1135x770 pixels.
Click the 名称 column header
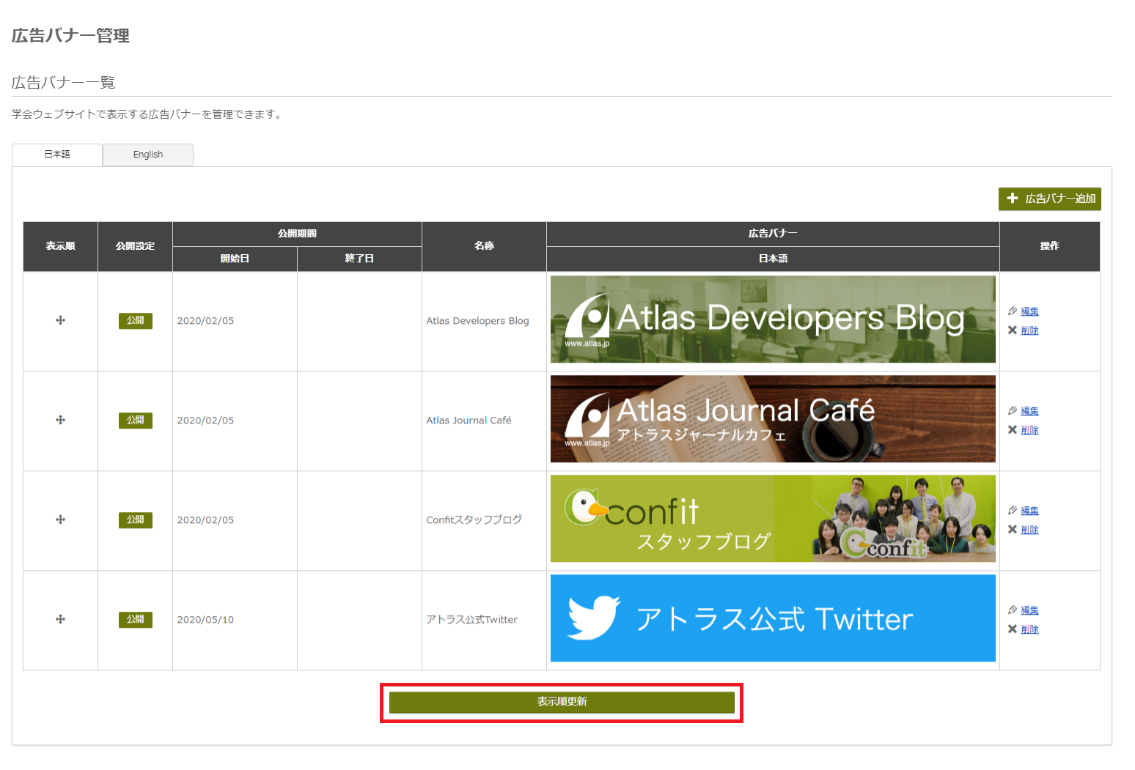pos(484,246)
